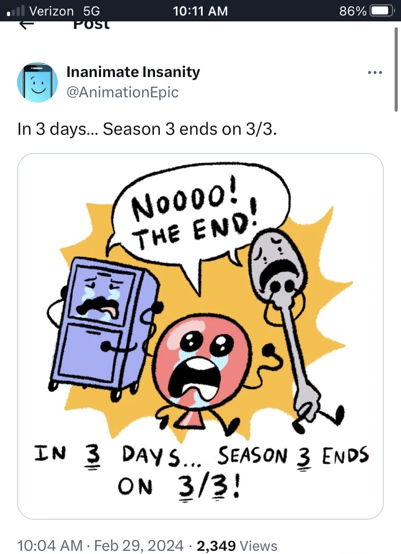Tap the 86% battery percentage text
Image resolution: width=401 pixels, height=554 pixels.
tap(352, 10)
